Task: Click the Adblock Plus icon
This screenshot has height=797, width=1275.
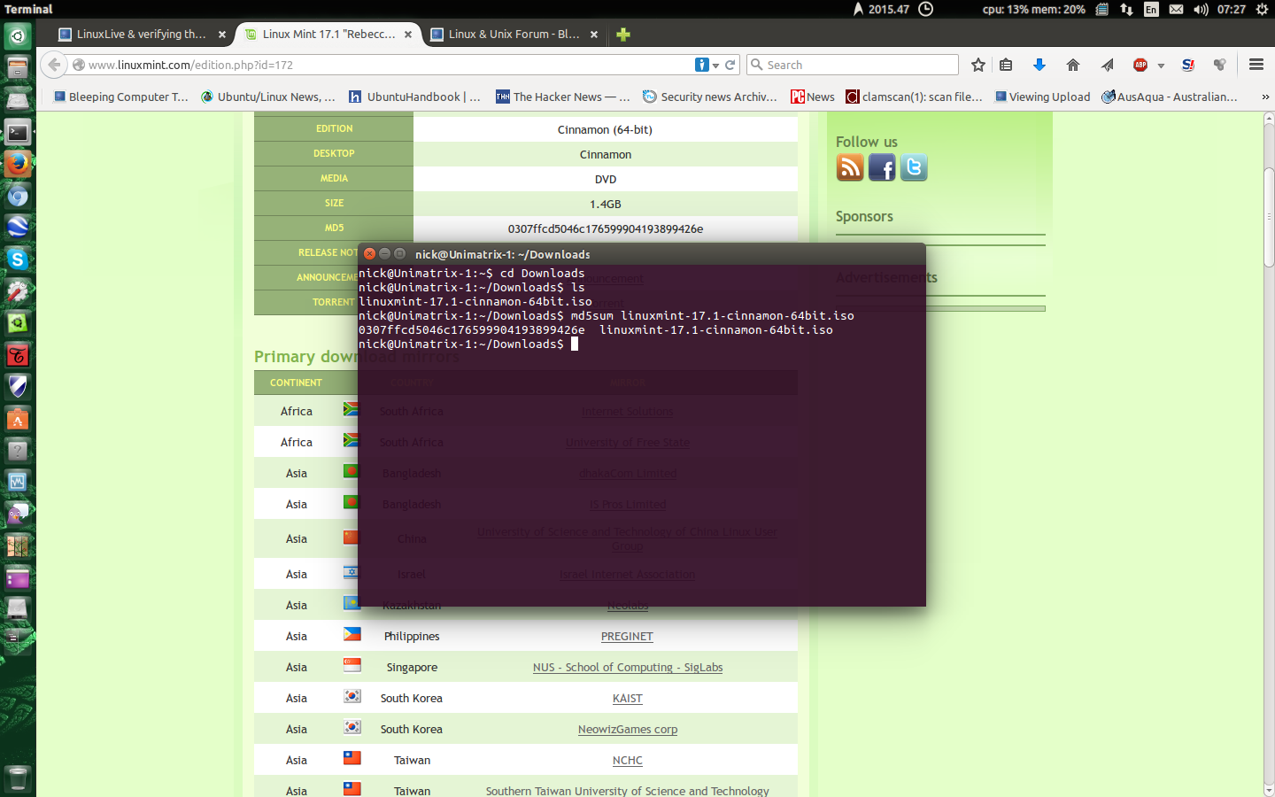Action: (1140, 65)
